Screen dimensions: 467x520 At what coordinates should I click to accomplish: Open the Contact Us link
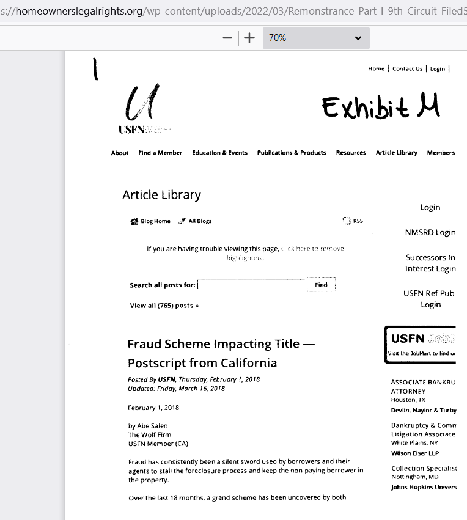pos(407,68)
